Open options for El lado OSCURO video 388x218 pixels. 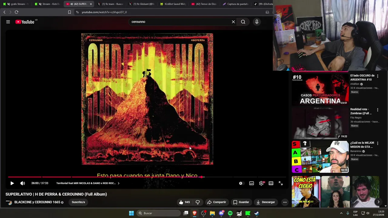(x=378, y=76)
